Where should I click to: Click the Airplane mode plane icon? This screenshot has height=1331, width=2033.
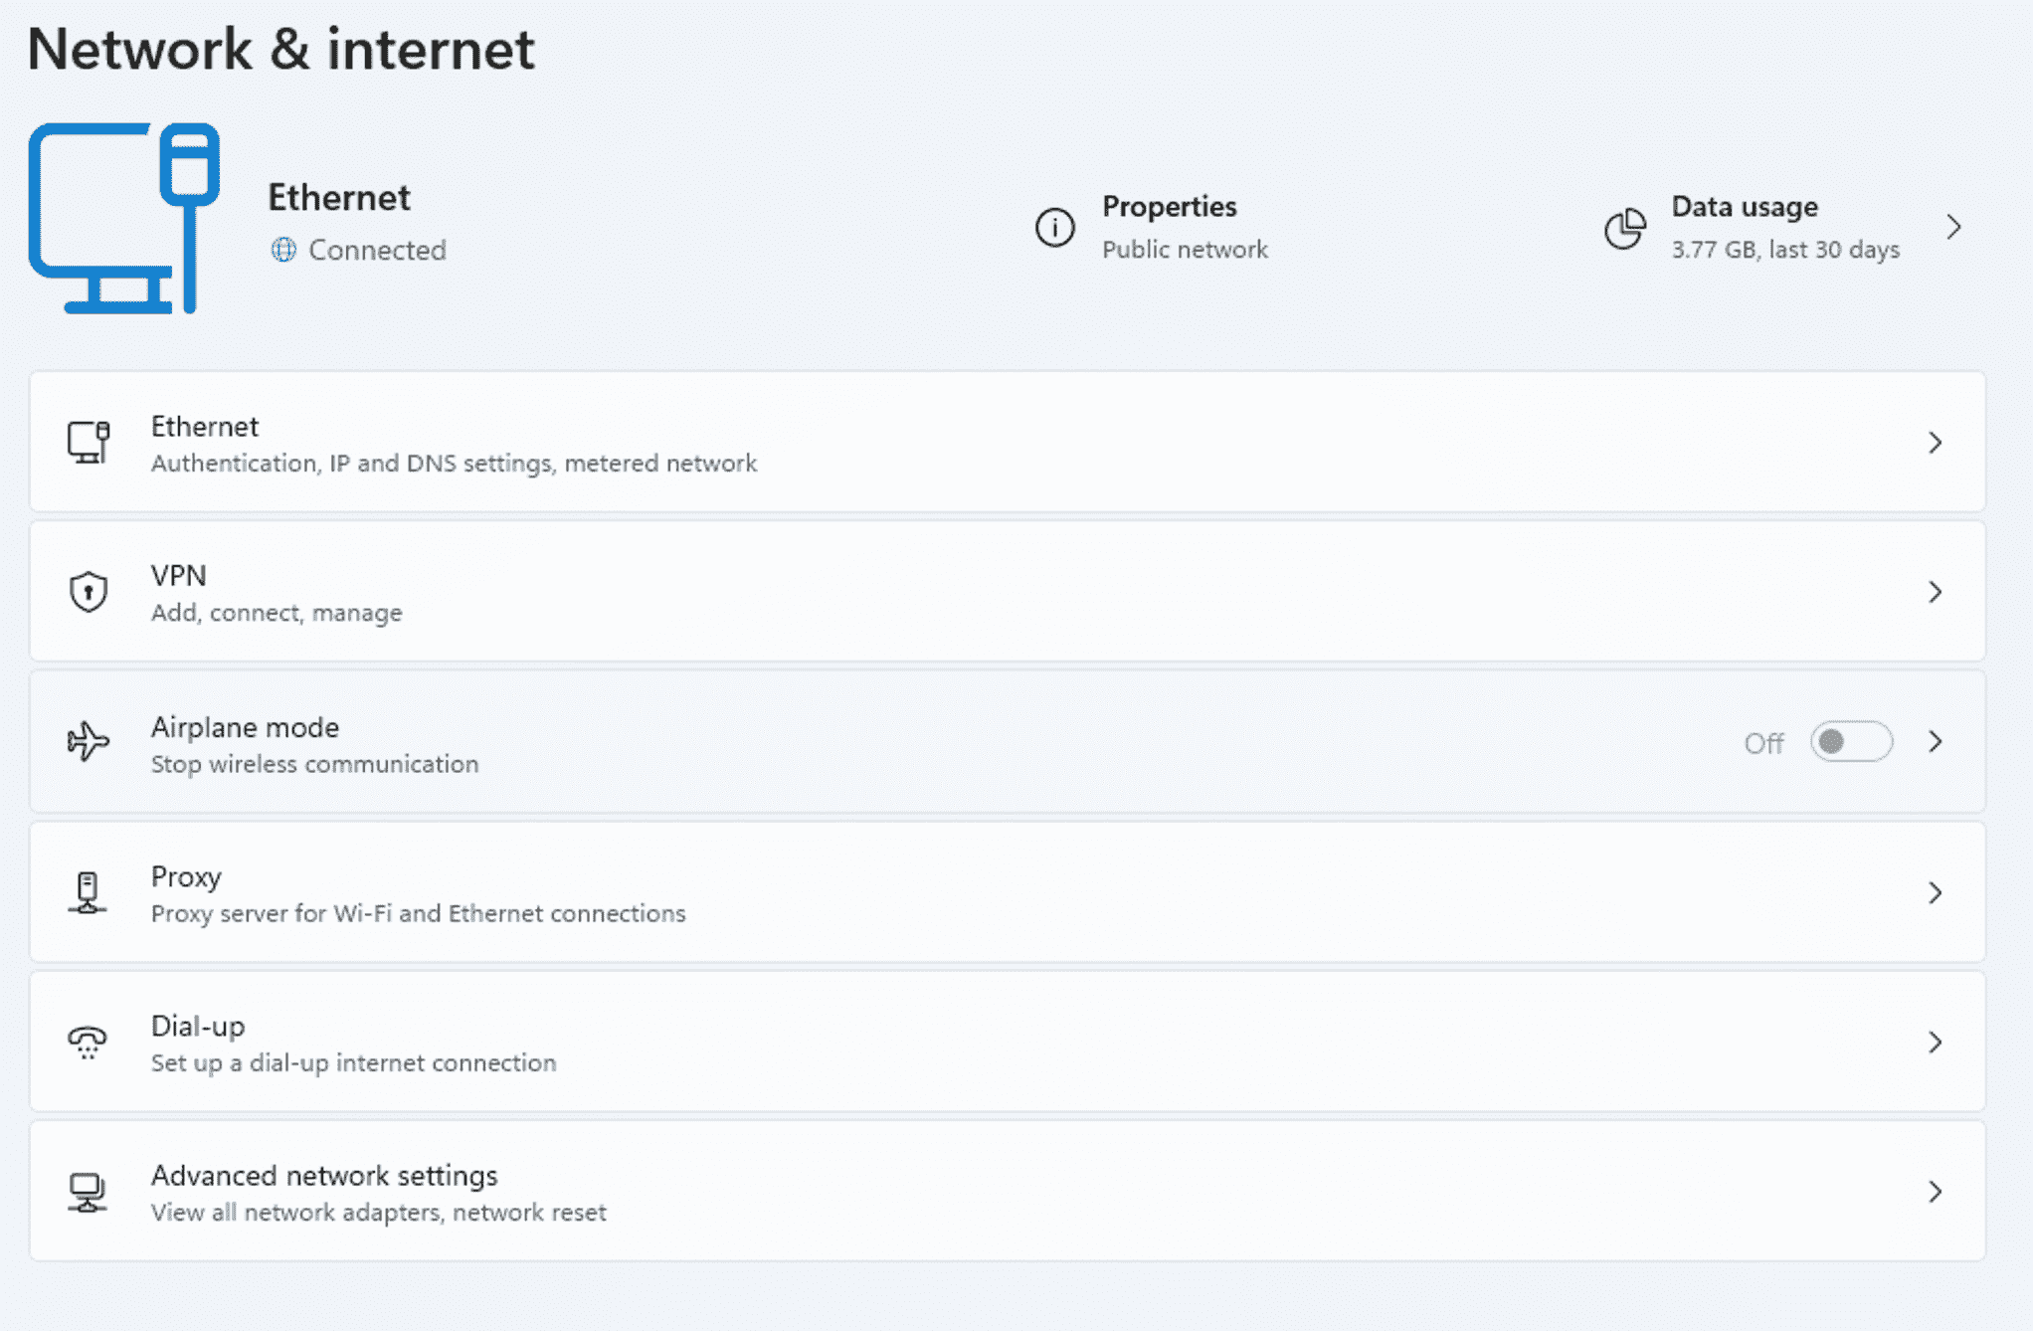89,741
